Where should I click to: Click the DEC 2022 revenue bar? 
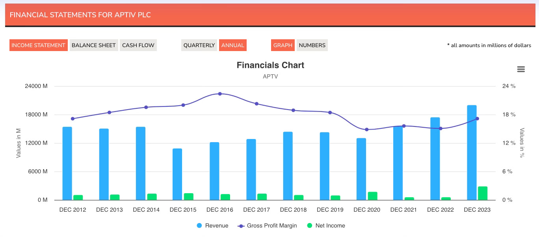coord(435,159)
